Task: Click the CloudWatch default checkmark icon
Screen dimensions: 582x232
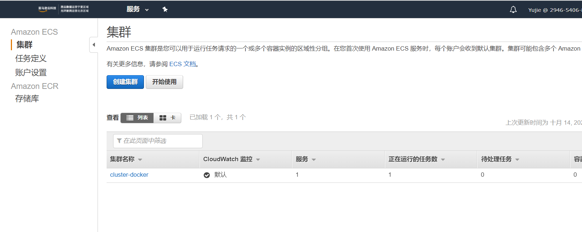Action: 207,175
